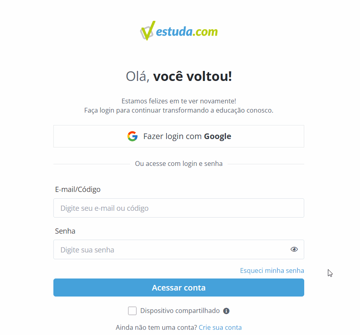The width and height of the screenshot is (360, 335).
Task: Click the Dispositivo compartilhado label text
Action: pyautogui.click(x=180, y=311)
